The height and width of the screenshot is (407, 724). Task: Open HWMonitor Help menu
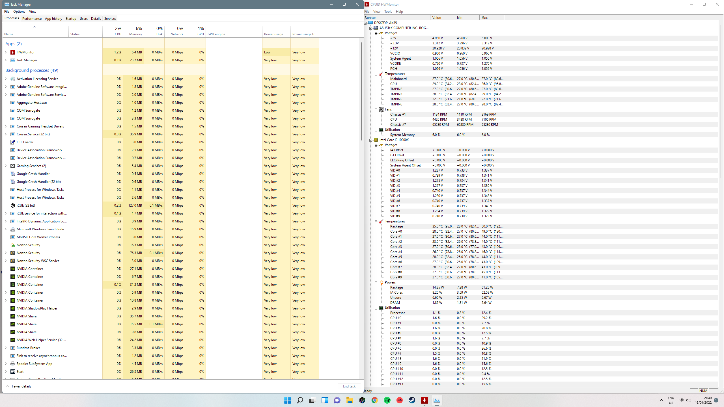tap(399, 12)
